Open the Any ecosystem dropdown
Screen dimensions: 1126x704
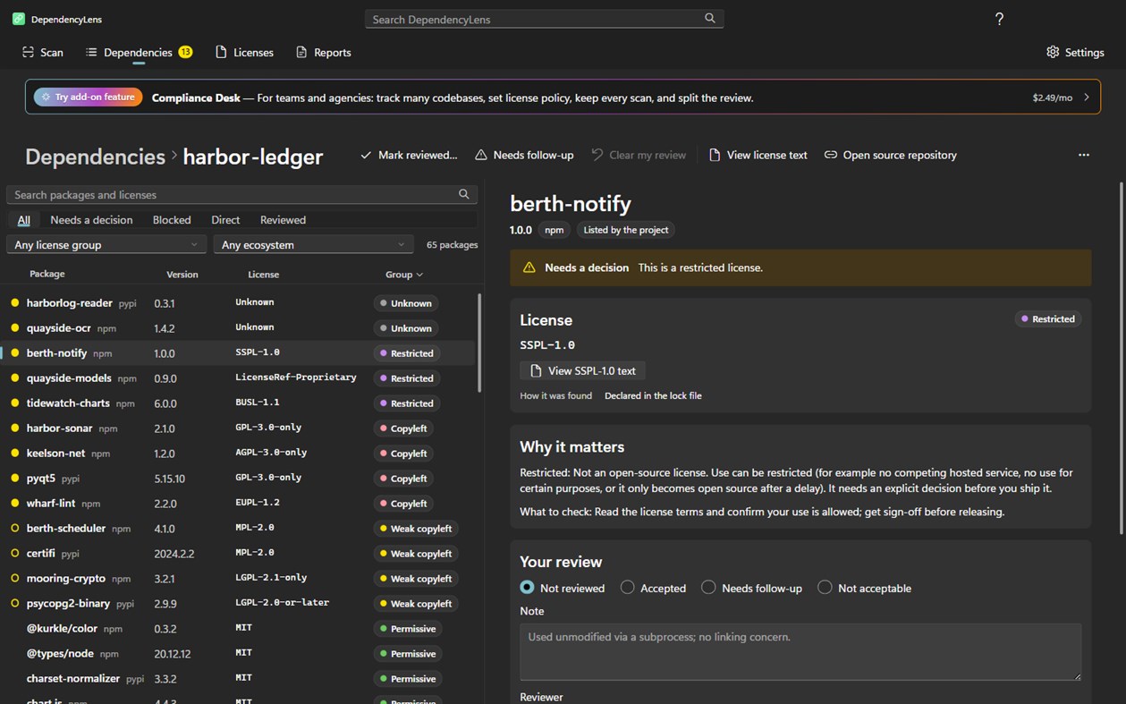tap(314, 244)
